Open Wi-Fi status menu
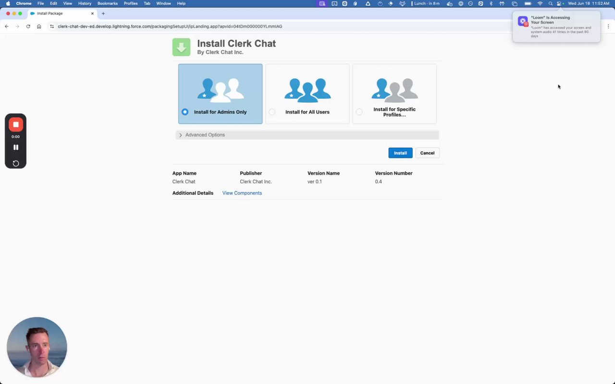This screenshot has height=384, width=615. click(x=540, y=3)
